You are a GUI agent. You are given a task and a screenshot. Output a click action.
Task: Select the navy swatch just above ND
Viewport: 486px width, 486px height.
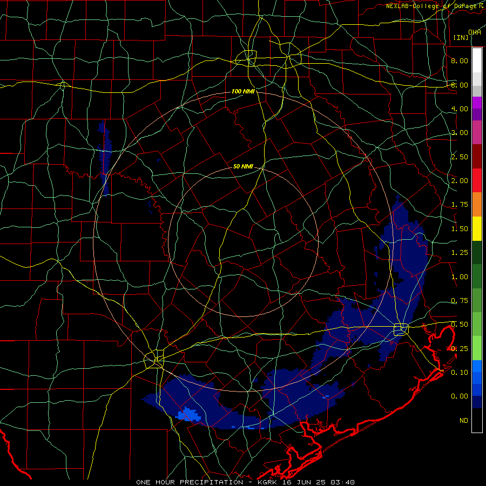coord(477,402)
